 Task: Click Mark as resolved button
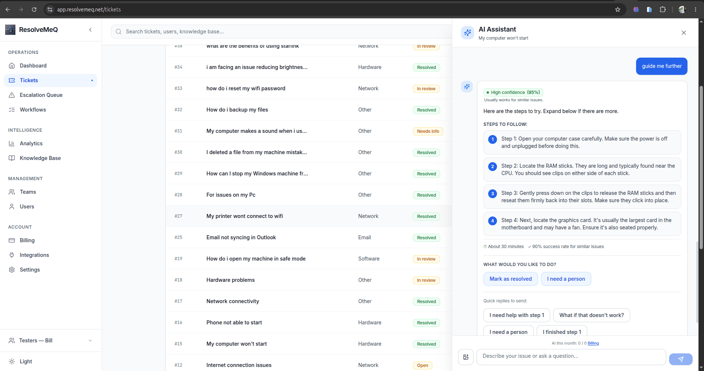511,279
